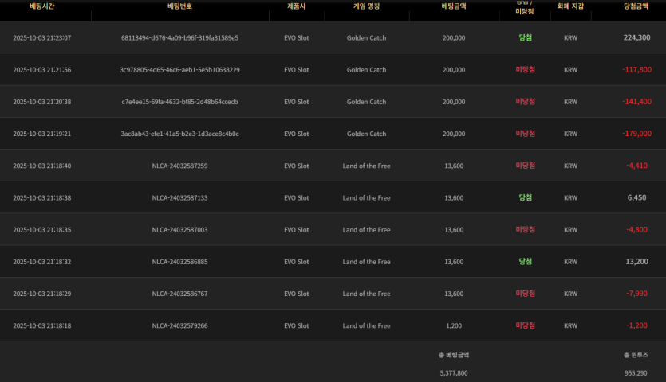Click 미당첨 status in 21:18:35 row
666x382 pixels.
point(526,229)
